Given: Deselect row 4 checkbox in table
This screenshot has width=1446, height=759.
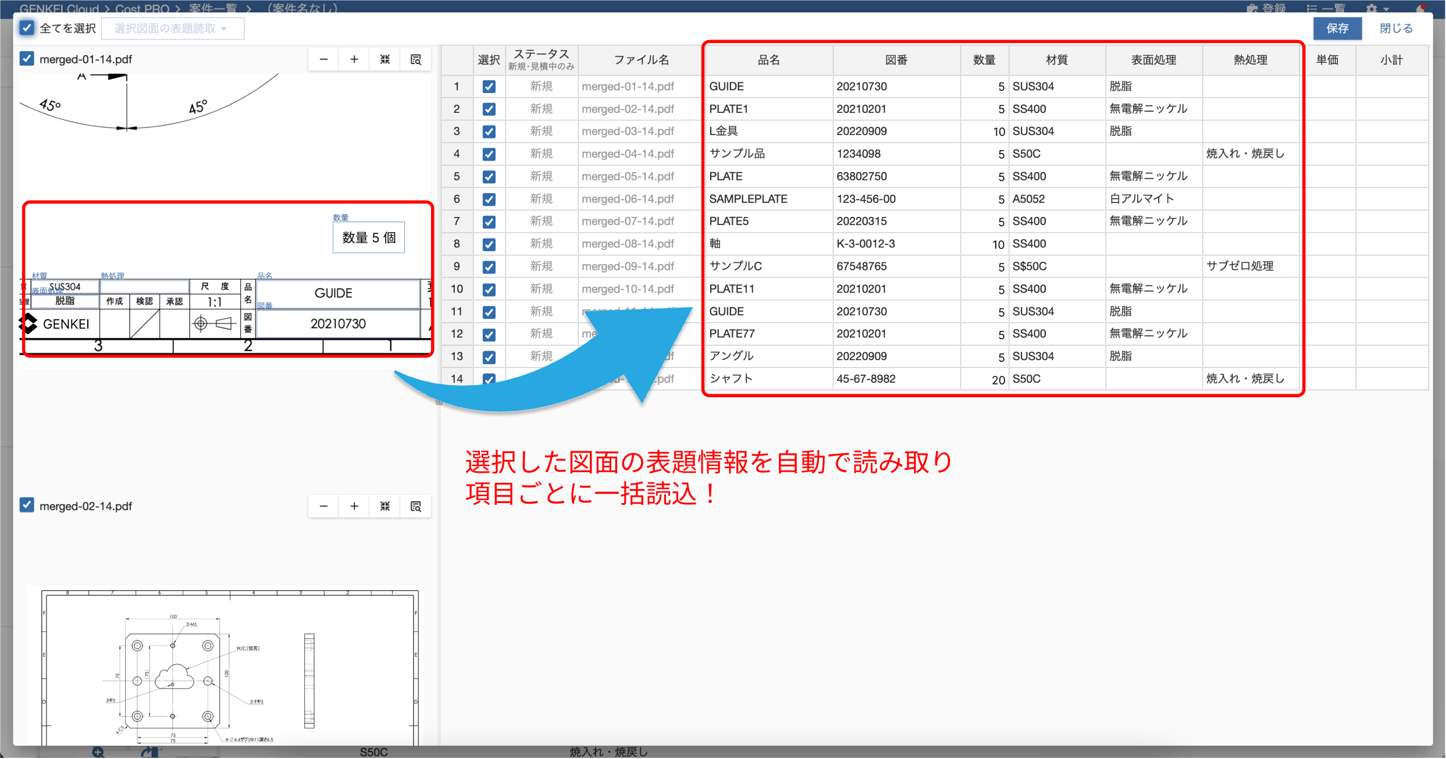Looking at the screenshot, I should [x=489, y=154].
